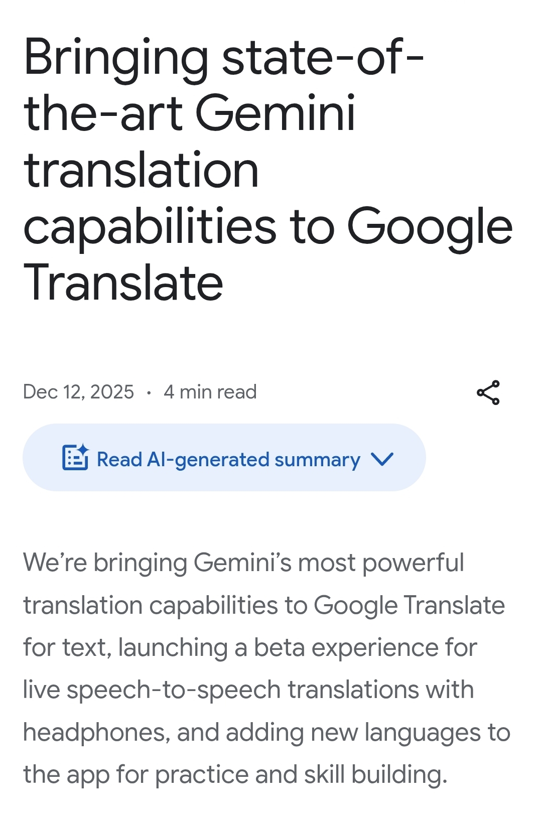Click "Google Translate" in the intro paragraph

[409, 605]
